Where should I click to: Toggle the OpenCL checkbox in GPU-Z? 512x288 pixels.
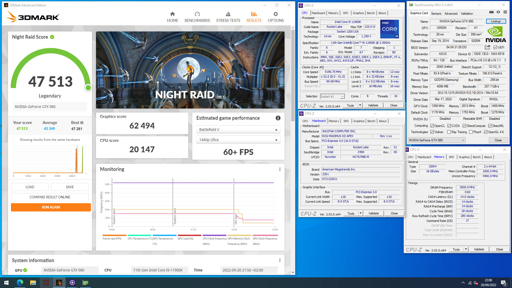432,126
